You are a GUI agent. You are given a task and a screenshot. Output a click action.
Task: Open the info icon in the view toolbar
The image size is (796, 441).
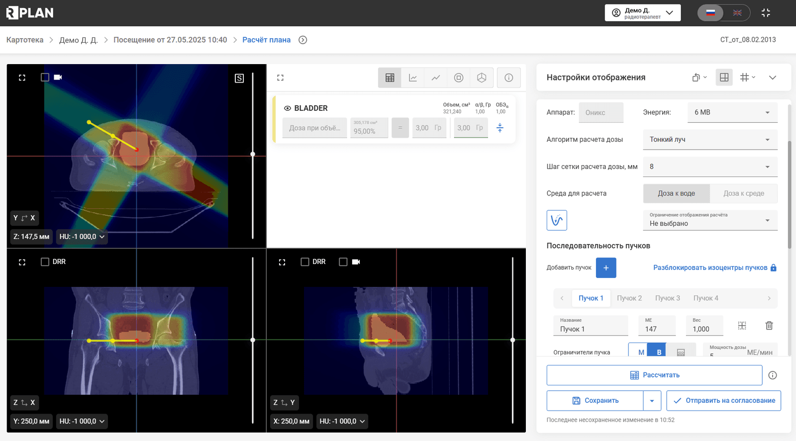pyautogui.click(x=508, y=78)
